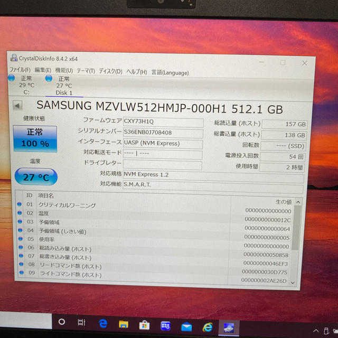Click the total host writes value 138 GB

coord(284,135)
